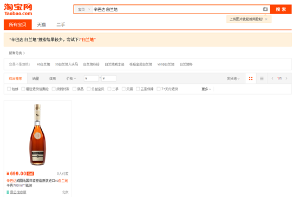Click the orange 搜索 button
This screenshot has width=300, height=197.
click(x=281, y=9)
